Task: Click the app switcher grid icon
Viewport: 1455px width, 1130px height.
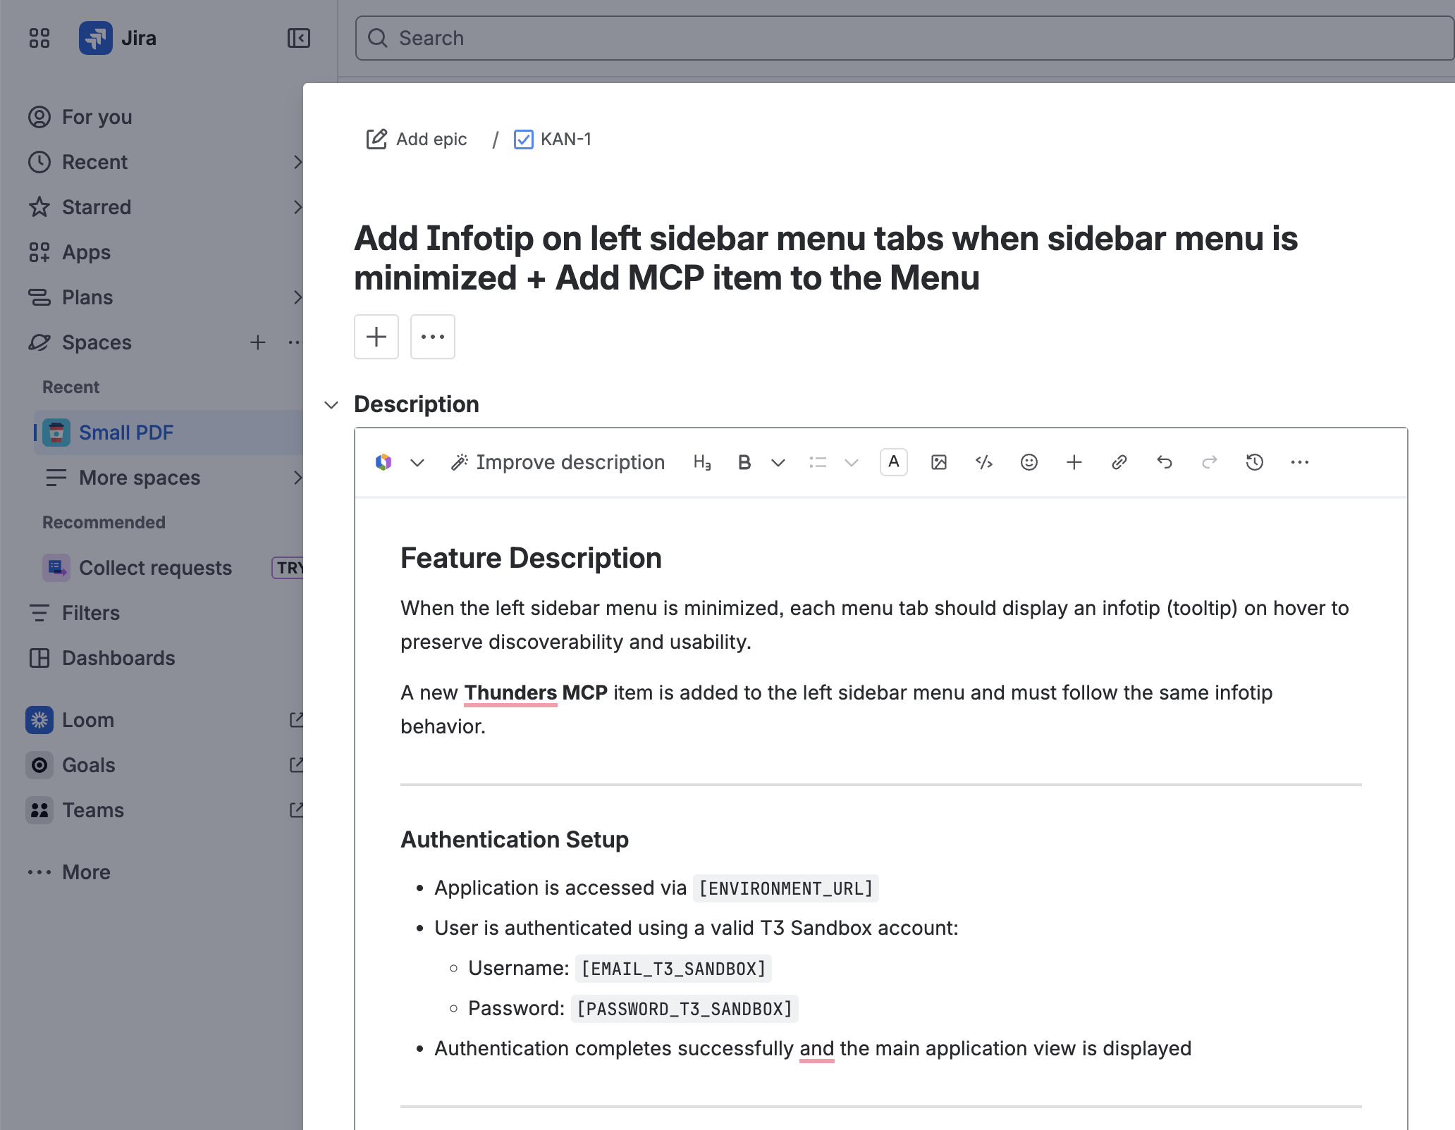Action: [x=39, y=38]
